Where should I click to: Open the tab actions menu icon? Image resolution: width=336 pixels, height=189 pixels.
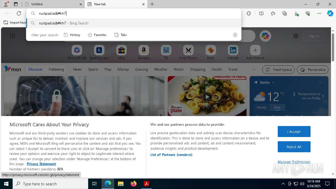(16, 4)
